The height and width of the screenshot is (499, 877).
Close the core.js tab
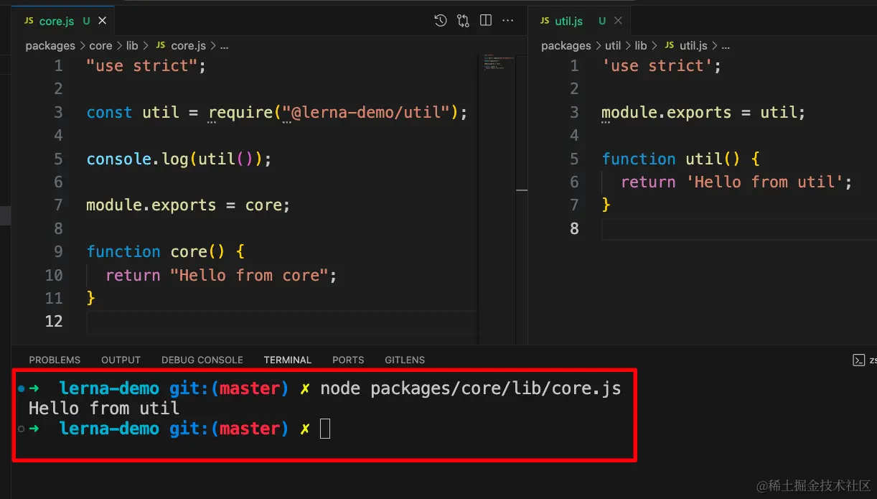(x=103, y=21)
